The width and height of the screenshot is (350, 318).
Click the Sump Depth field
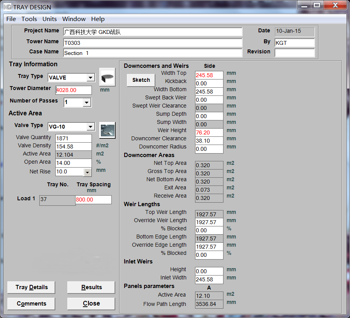[209, 116]
